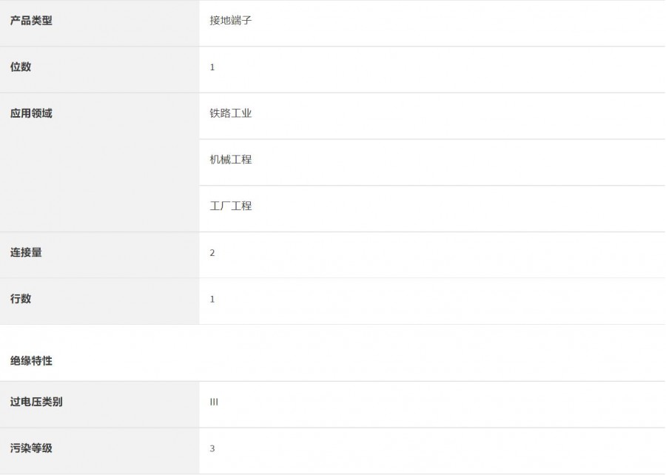This screenshot has height=475, width=666.
Task: Select the 铁路工业 entry
Action: [x=231, y=113]
